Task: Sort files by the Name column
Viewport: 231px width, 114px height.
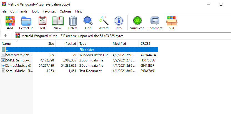Action: [17, 44]
